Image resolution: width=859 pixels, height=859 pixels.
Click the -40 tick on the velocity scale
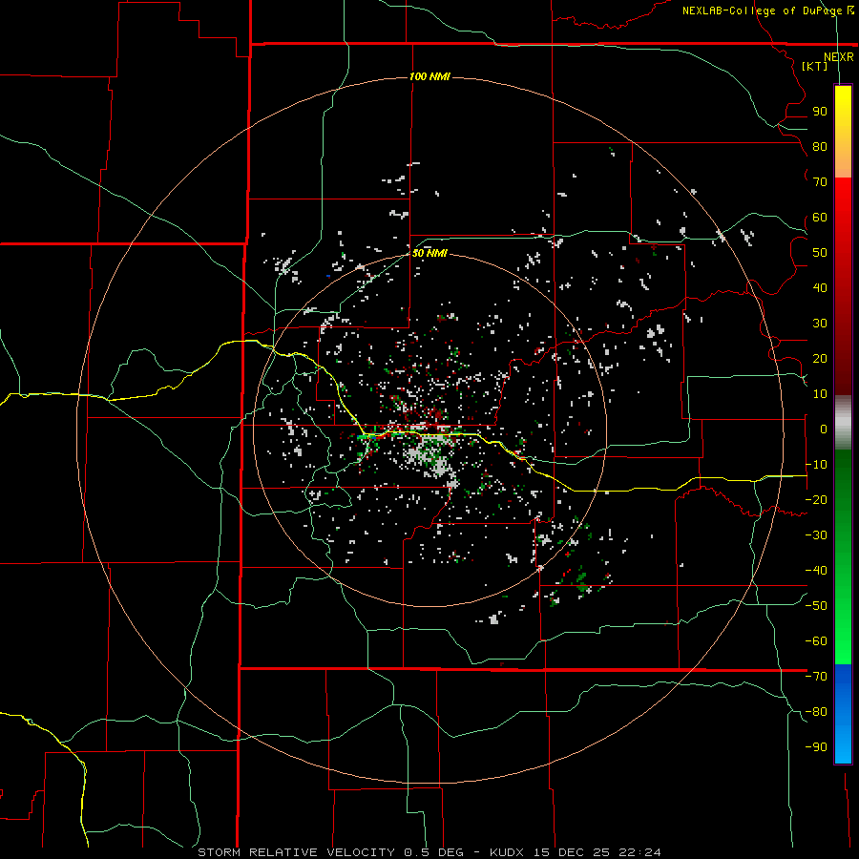coord(816,571)
